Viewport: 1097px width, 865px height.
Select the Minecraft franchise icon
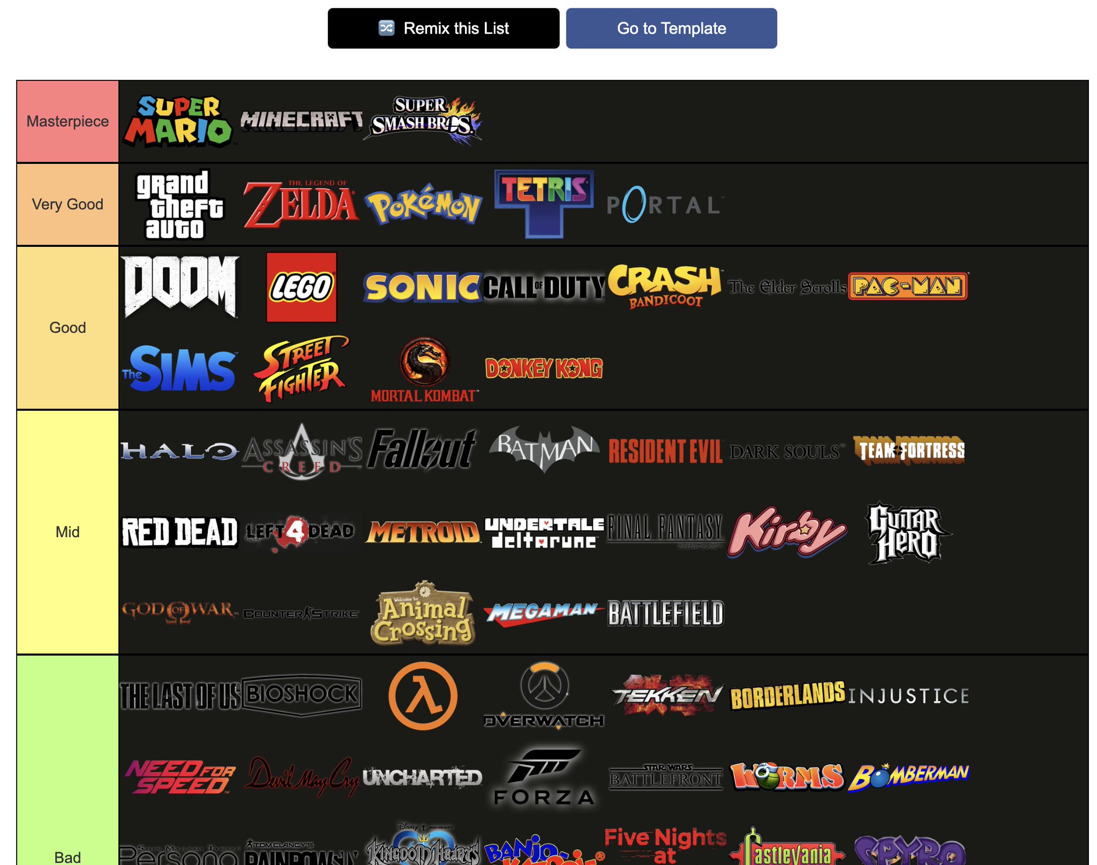pos(300,120)
